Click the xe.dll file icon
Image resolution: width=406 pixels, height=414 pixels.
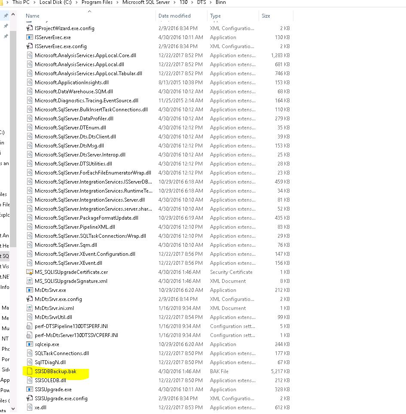pyautogui.click(x=30, y=407)
